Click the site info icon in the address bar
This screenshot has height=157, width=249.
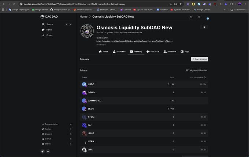click(21, 4)
